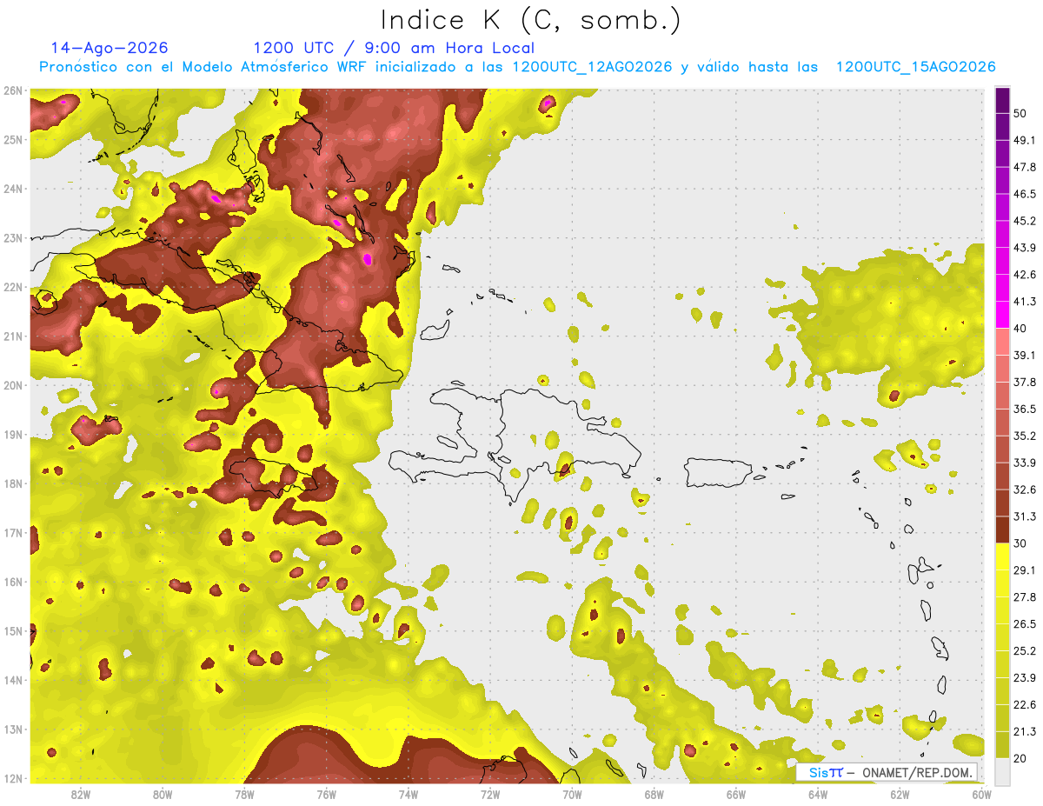Screen dimensions: 1043x806
Task: Click colorbar value '41.3'
Action: pyautogui.click(x=1025, y=302)
